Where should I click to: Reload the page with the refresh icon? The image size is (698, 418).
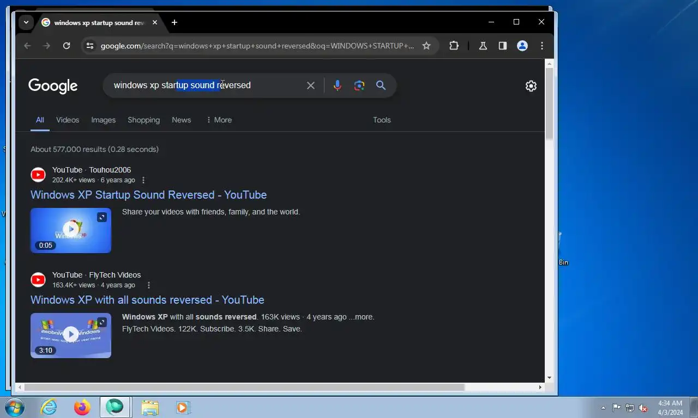(x=67, y=46)
